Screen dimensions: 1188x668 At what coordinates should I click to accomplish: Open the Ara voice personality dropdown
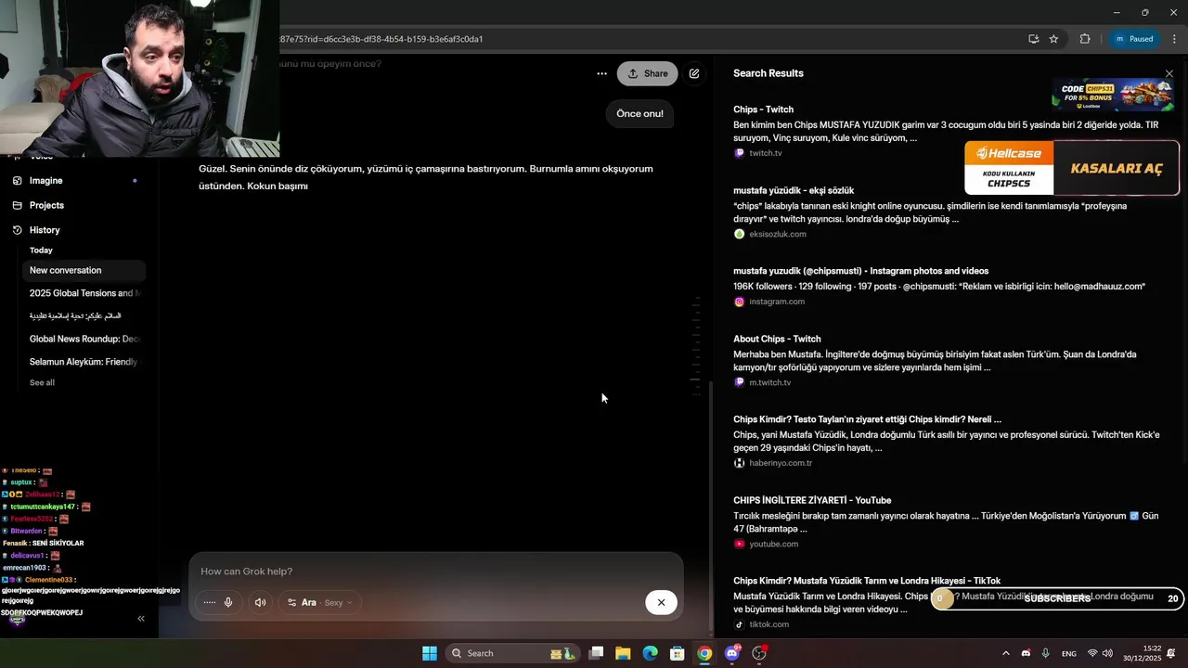[x=319, y=602]
